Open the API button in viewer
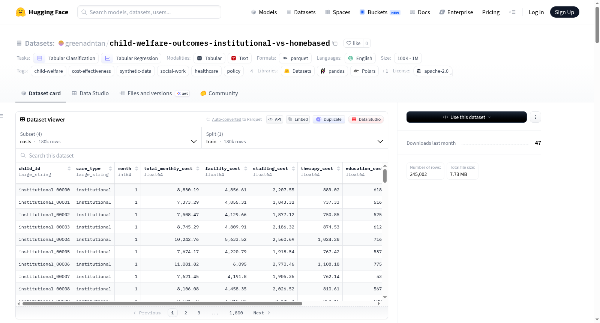 tap(274, 119)
